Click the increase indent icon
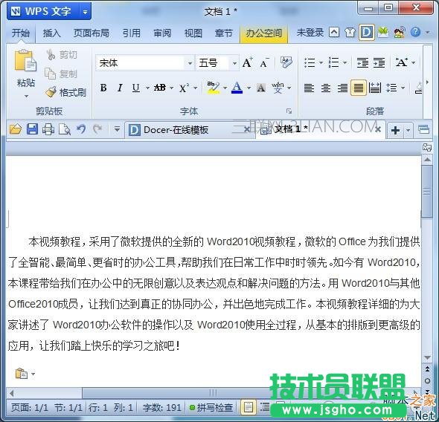 (x=379, y=62)
